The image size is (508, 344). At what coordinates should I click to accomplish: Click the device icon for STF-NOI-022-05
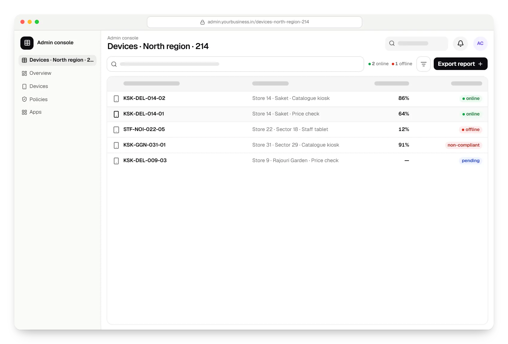point(116,130)
